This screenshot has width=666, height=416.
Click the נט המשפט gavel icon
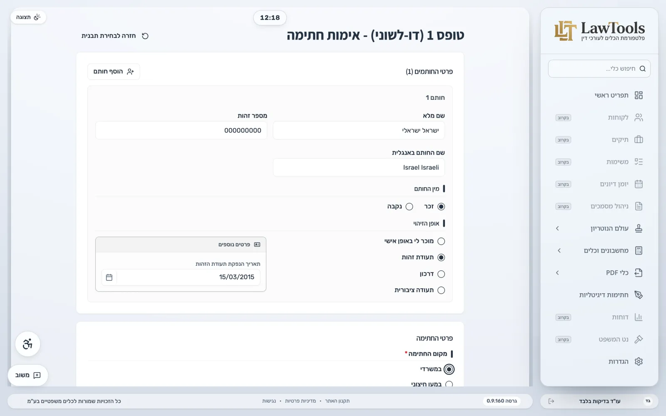tap(639, 339)
